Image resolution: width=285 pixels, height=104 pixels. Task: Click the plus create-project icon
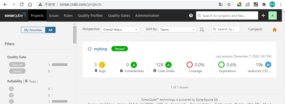pos(263,16)
